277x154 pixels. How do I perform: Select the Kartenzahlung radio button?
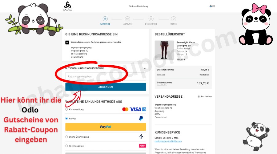(66, 109)
